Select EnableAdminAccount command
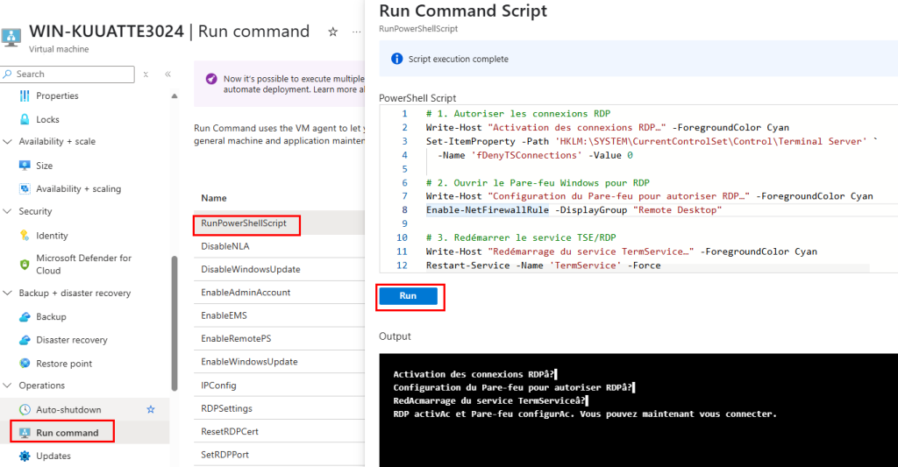Viewport: 898px width, 467px height. pos(246,293)
